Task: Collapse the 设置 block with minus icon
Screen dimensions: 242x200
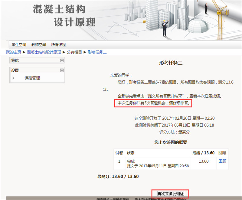Action: pos(62,70)
